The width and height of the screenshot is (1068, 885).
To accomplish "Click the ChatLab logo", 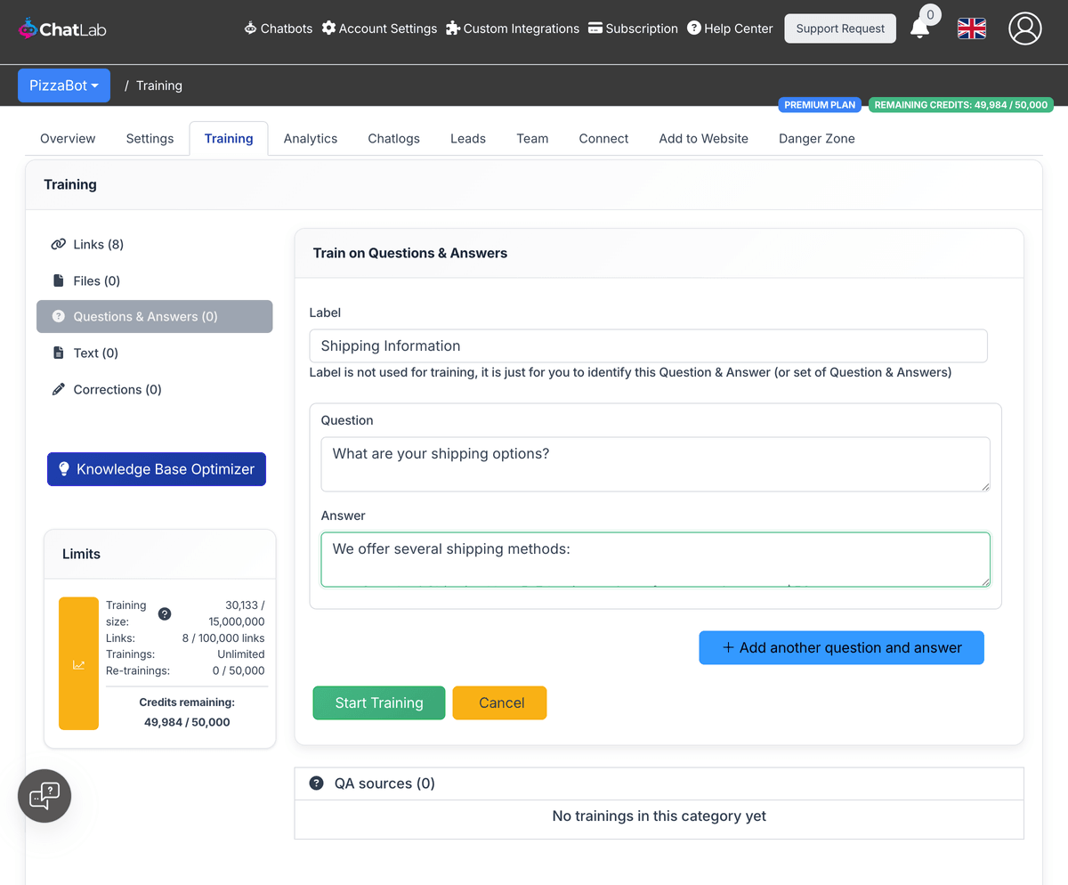I will click(x=61, y=28).
